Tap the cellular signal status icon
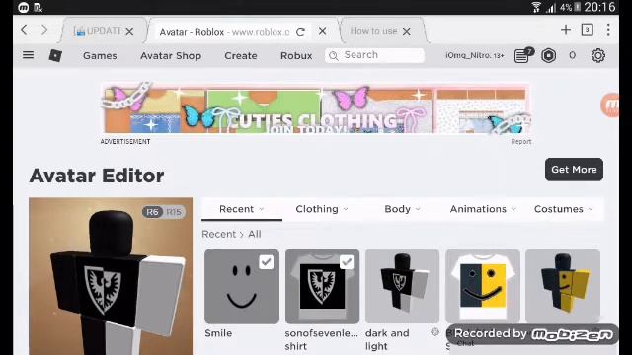The image size is (632, 355). pos(551,8)
